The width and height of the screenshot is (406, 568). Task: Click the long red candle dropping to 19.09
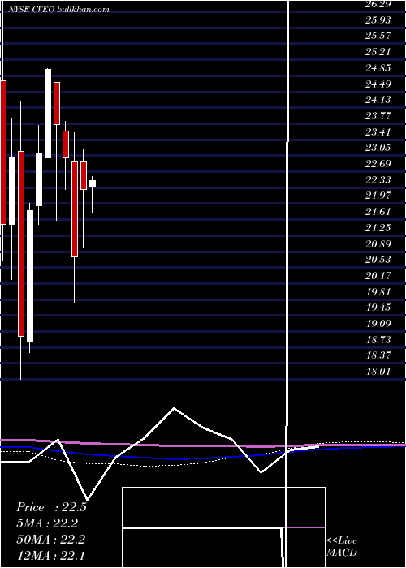[21, 243]
